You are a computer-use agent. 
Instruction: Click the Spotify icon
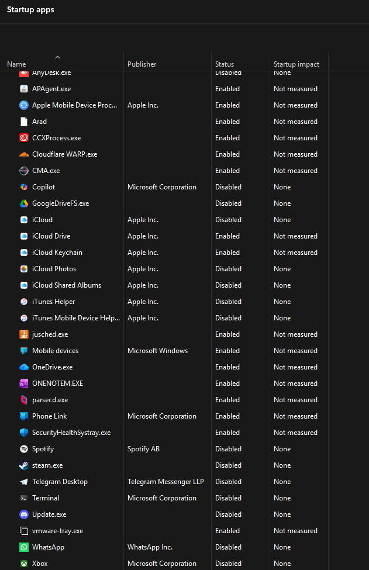(24, 448)
